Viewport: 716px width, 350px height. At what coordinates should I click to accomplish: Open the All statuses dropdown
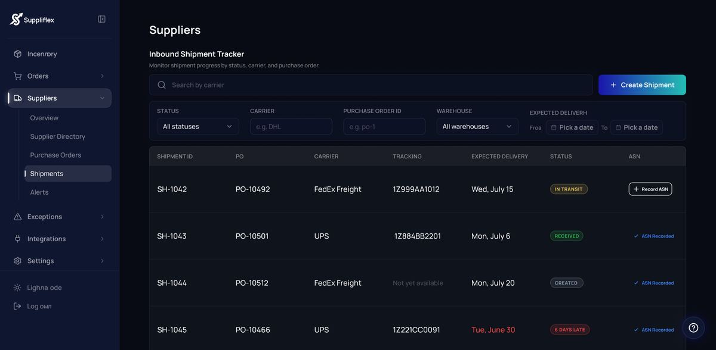click(x=198, y=126)
